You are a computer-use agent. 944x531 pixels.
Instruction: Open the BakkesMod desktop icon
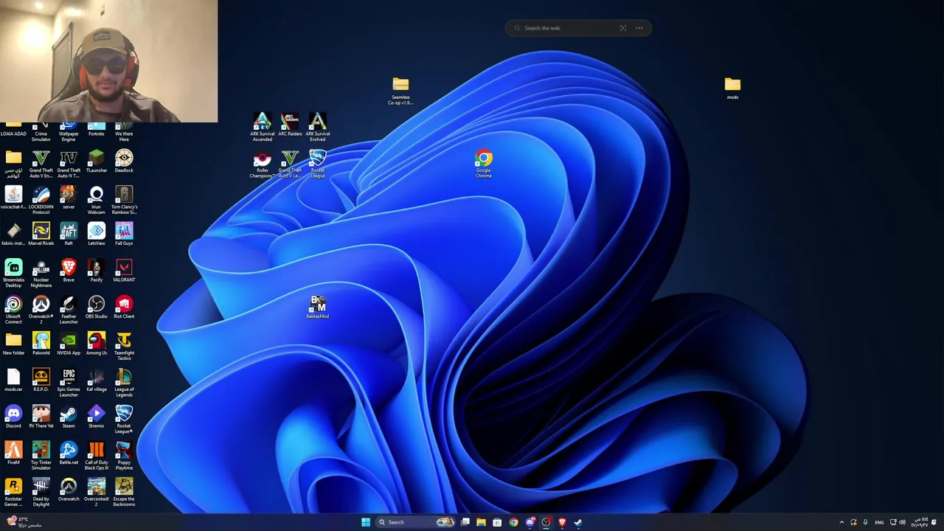click(318, 308)
